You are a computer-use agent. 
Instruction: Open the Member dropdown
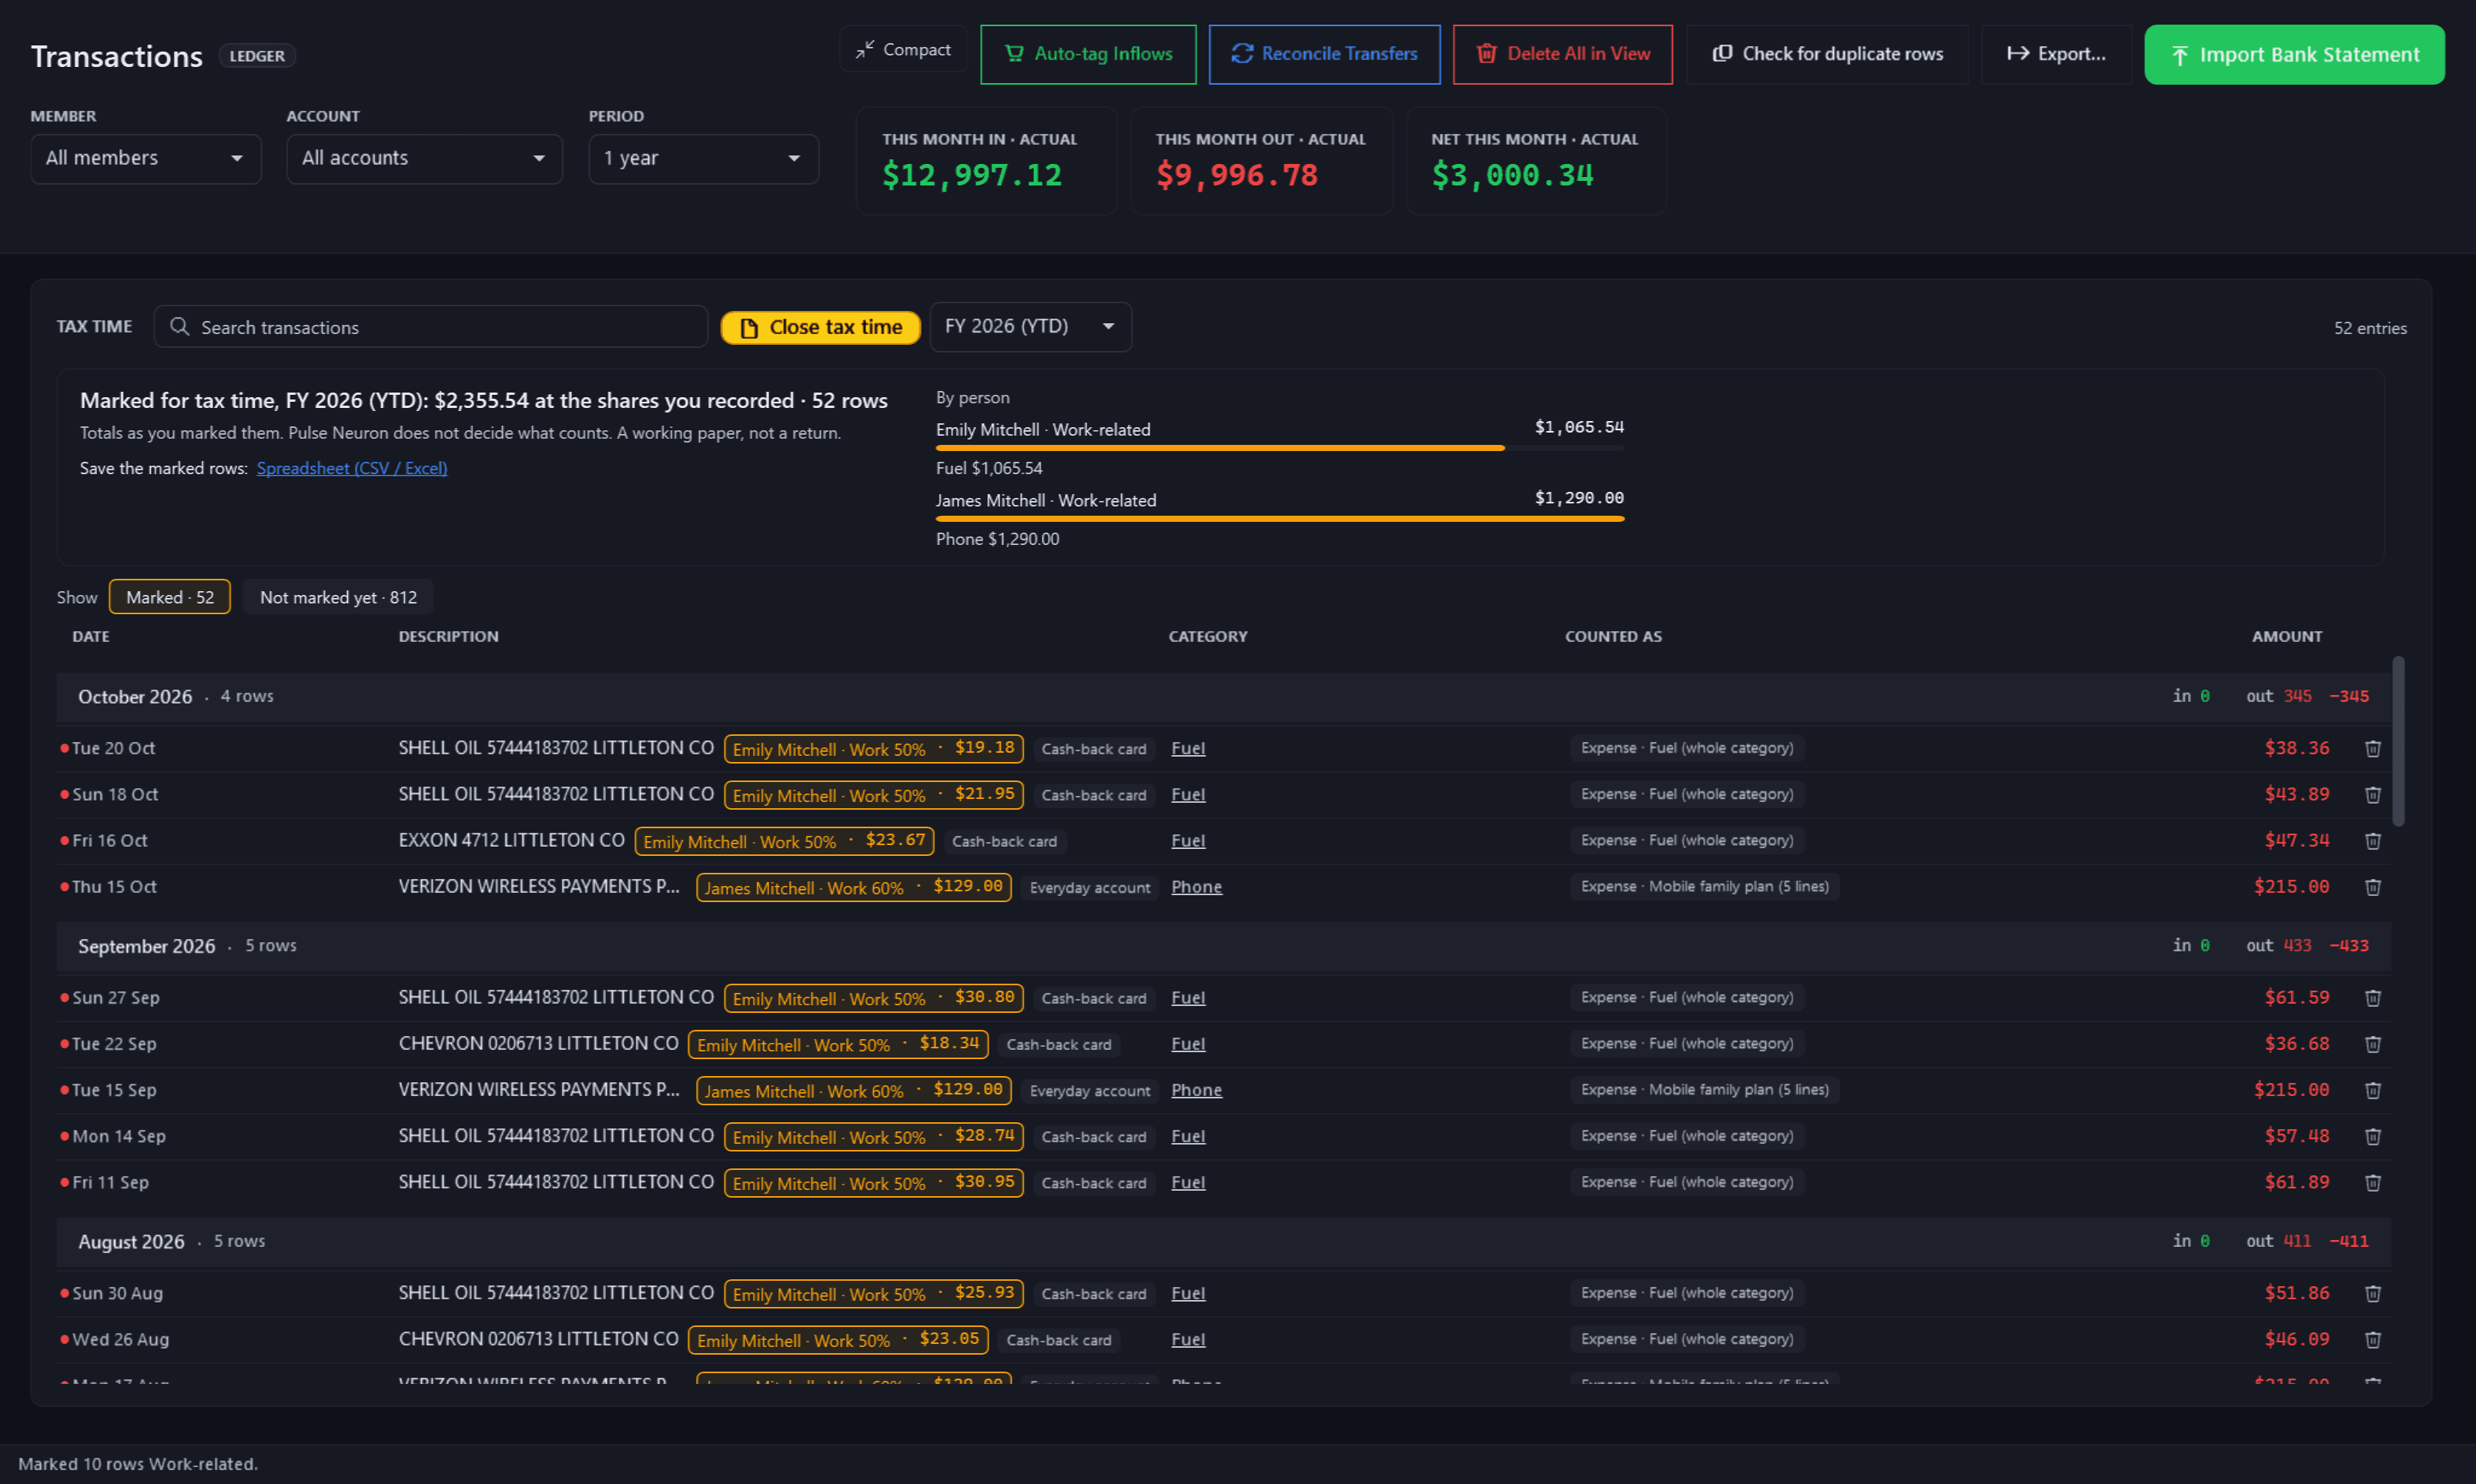146,158
